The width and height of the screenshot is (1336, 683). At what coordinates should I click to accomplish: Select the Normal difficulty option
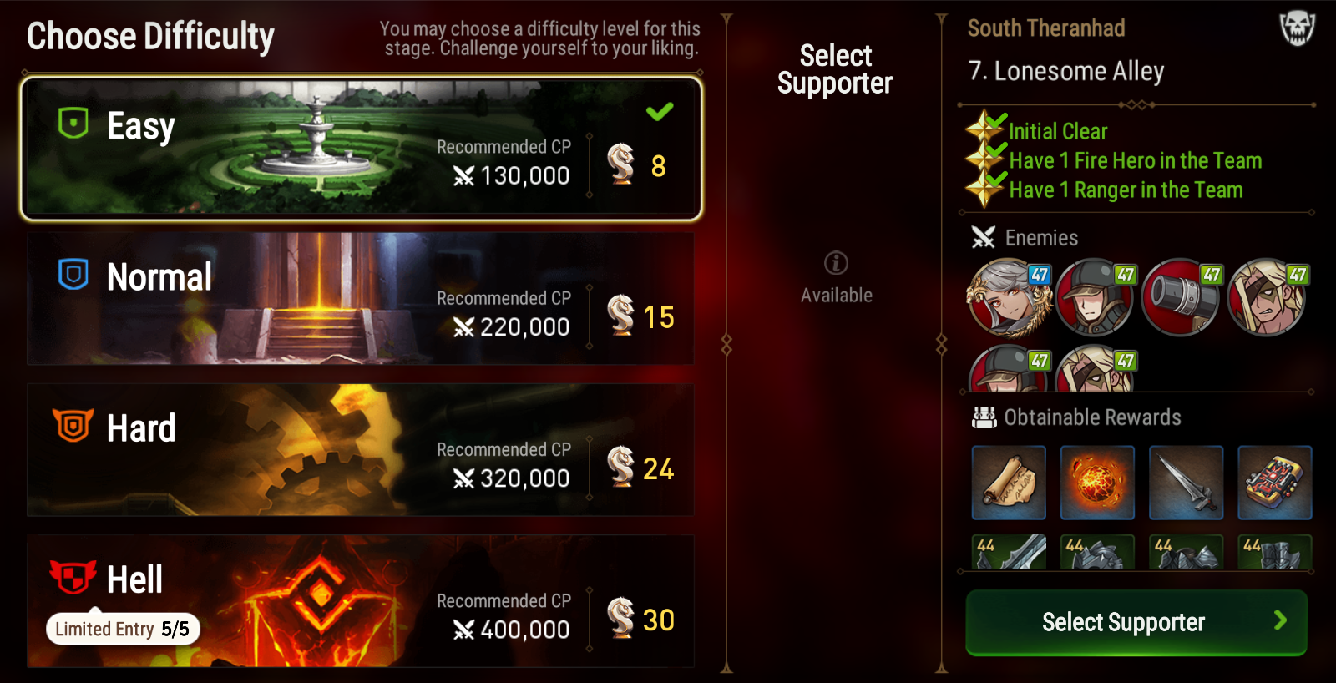pyautogui.click(x=361, y=299)
